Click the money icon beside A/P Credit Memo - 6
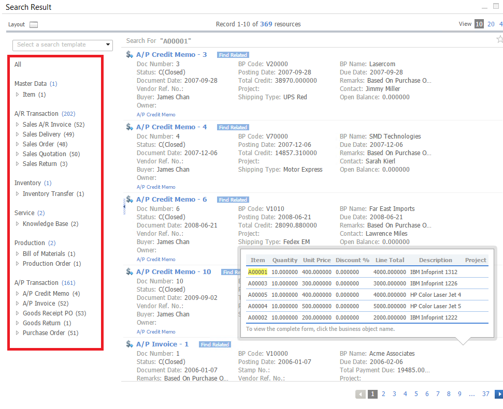 128,199
